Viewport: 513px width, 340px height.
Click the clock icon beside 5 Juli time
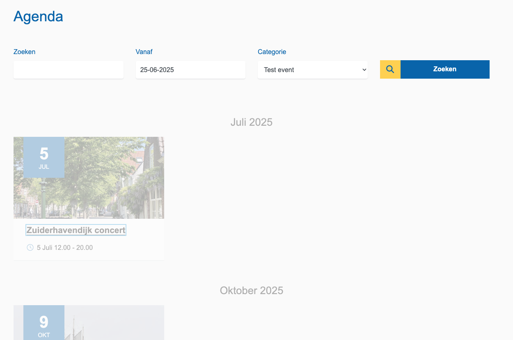pos(30,247)
